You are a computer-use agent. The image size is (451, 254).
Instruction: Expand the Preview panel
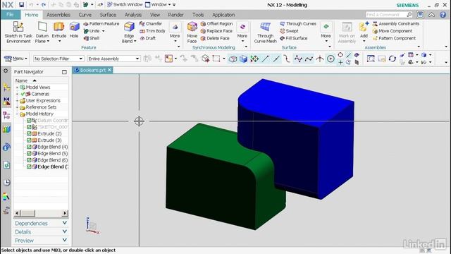coord(41,241)
